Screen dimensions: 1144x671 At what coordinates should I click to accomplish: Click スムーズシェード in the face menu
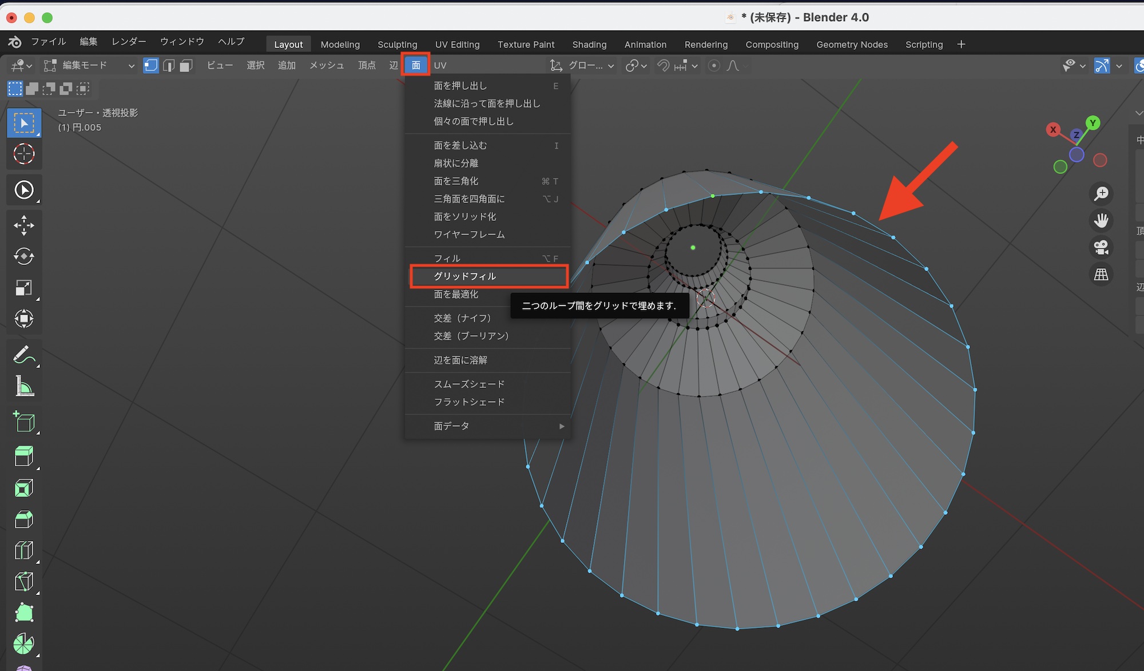click(469, 384)
